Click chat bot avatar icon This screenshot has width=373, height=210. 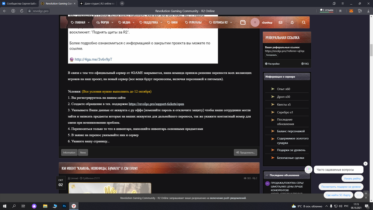coord(308,170)
